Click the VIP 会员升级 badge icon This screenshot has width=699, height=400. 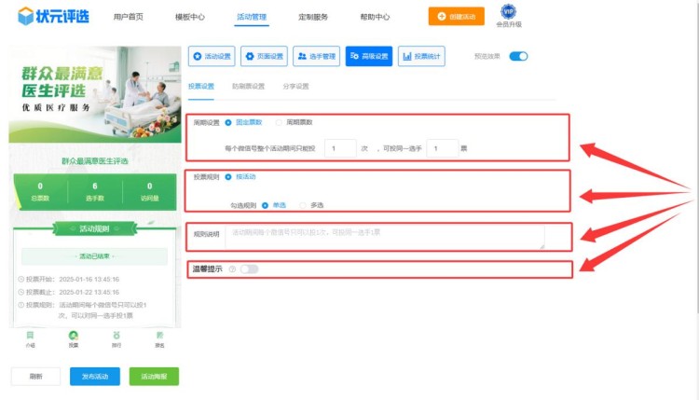(508, 11)
